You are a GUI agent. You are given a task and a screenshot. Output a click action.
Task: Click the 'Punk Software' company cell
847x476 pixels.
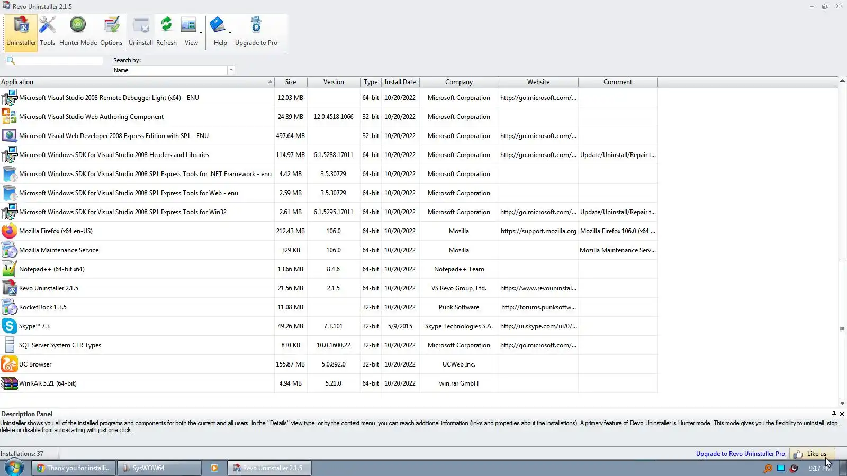coord(459,307)
